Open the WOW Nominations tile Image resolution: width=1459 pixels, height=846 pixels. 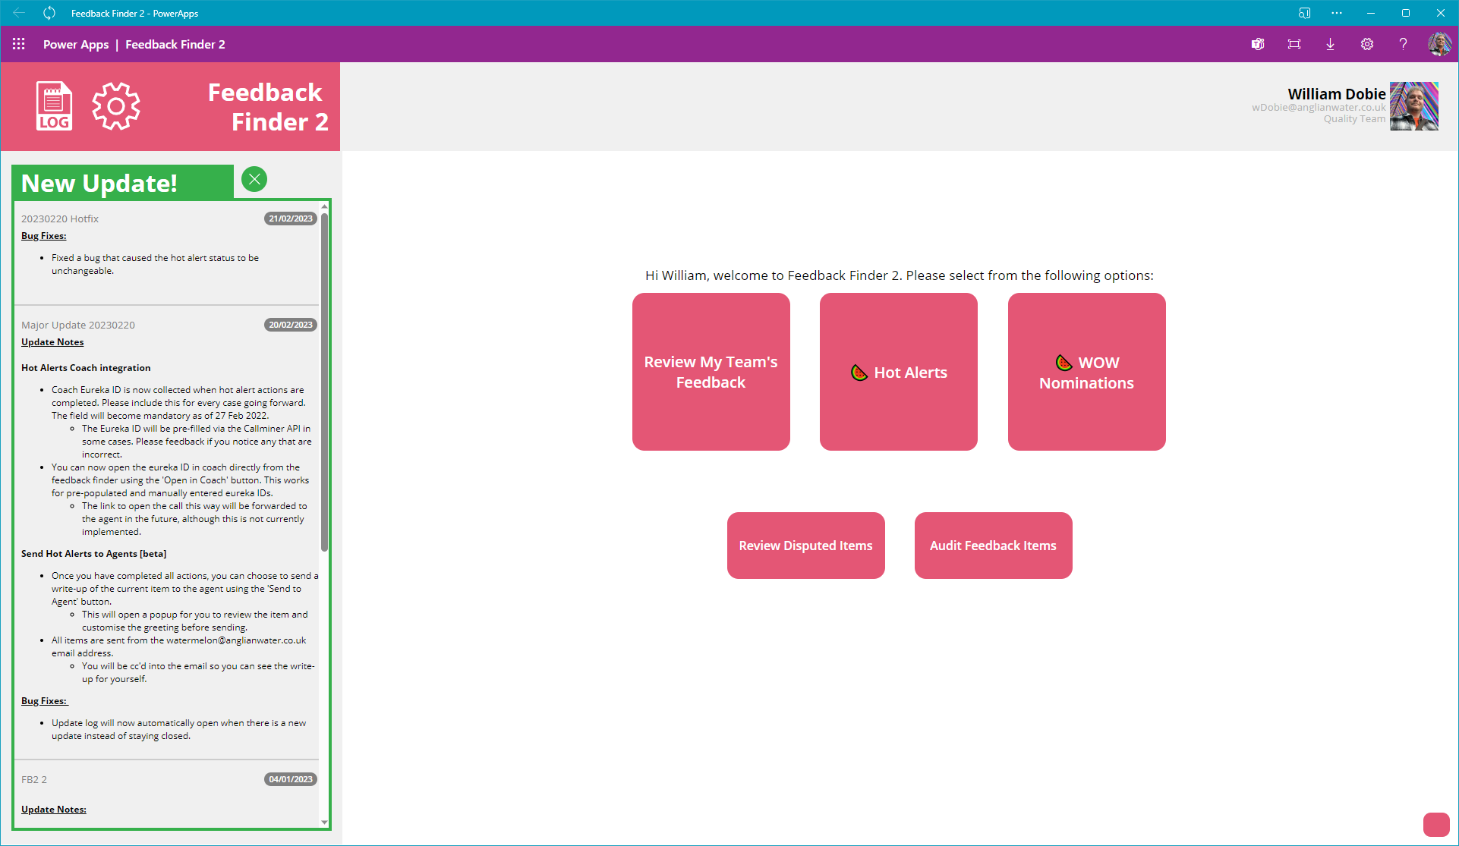pos(1086,372)
